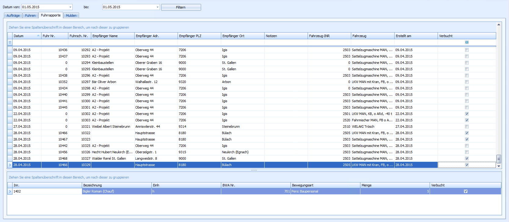Toggle Verbucht checkbox for Fuhrsch. Nr. 10292
This screenshot has width=509, height=222.
tap(467, 50)
